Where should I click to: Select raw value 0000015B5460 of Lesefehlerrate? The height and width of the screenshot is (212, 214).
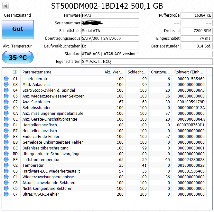191,79
